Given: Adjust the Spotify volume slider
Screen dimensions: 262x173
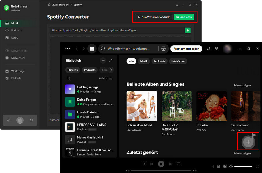Looking at the screenshot, I should [243, 166].
